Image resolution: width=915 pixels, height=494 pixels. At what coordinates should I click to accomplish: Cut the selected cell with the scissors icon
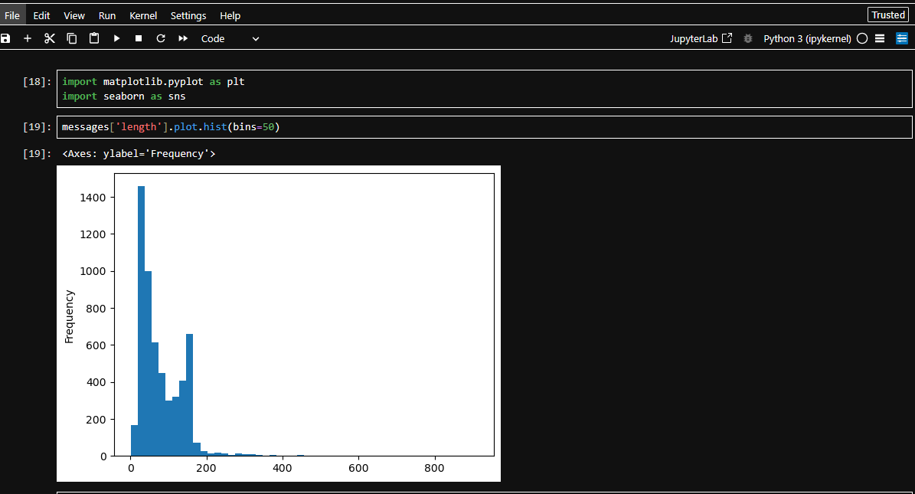point(50,38)
